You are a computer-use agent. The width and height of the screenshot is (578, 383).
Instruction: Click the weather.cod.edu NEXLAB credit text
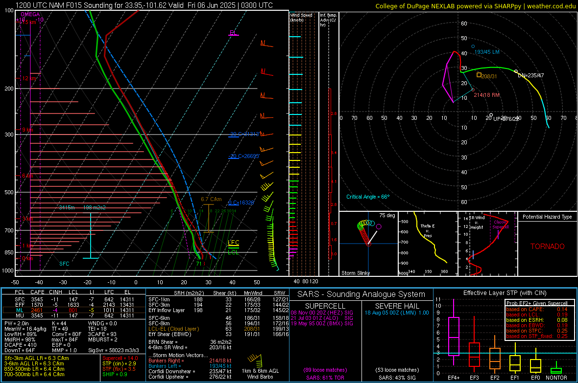pos(475,6)
